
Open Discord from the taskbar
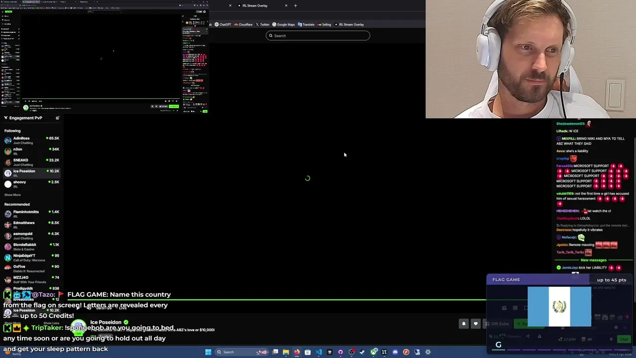[x=395, y=352]
